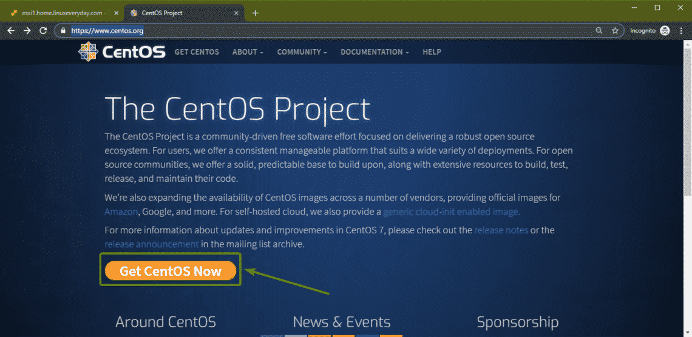Open the HELP nav item

(x=432, y=52)
